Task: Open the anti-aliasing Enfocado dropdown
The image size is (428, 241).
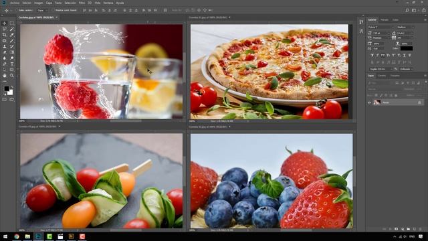Action: click(x=407, y=69)
